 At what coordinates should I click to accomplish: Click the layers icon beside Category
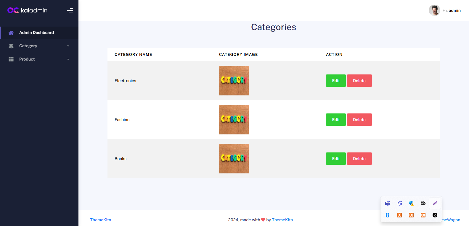point(11,46)
